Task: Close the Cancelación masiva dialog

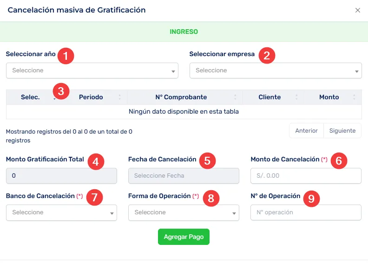Action: click(357, 10)
